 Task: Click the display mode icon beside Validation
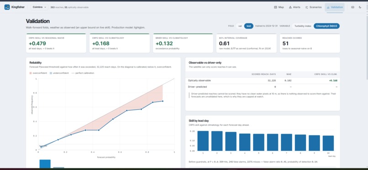pos(352,7)
